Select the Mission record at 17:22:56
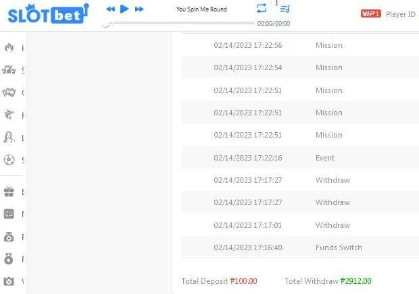419x294 pixels. pos(300,45)
